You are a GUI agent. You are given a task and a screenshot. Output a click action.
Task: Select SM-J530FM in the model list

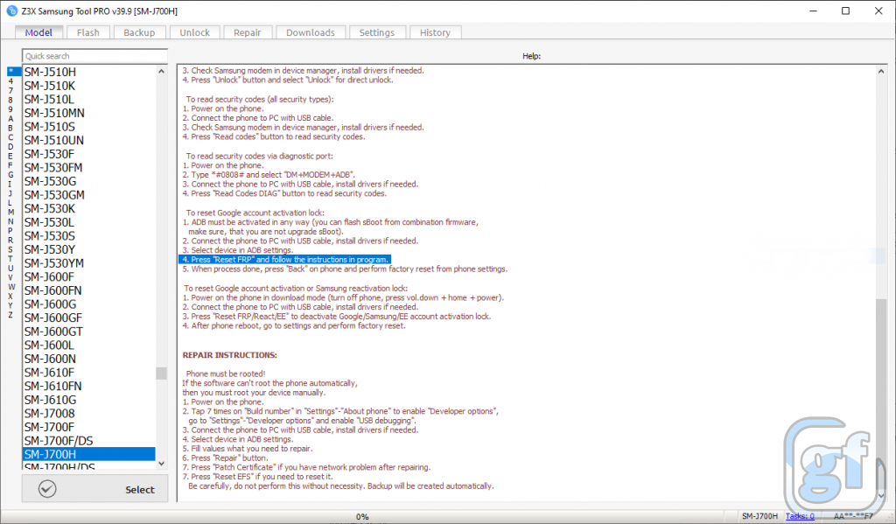tap(88, 167)
